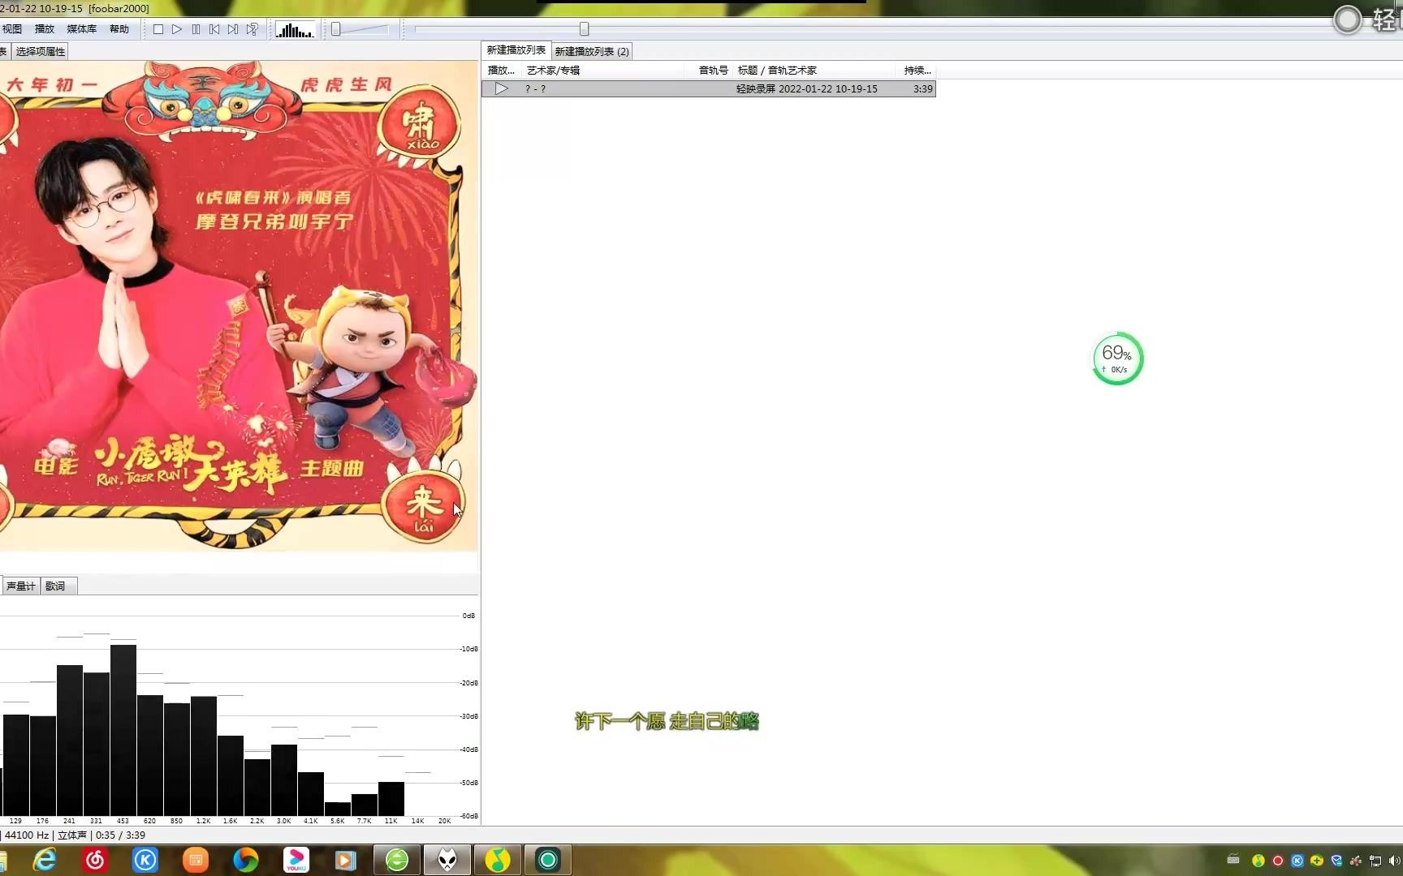This screenshot has height=876, width=1403.
Task: Open Kugou Music blue K taskbar icon
Action: tap(145, 860)
